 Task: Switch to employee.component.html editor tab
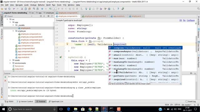95,16
